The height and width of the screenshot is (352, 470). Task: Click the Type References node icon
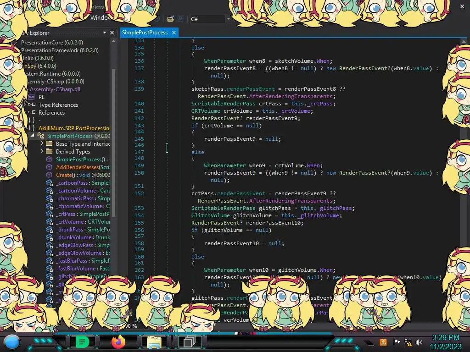(x=32, y=104)
